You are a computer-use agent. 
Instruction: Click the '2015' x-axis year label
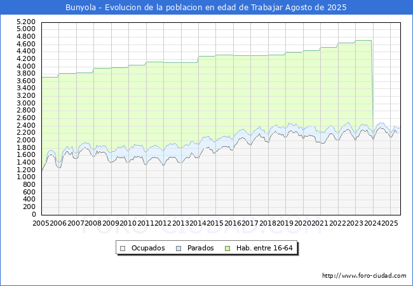click(215, 223)
